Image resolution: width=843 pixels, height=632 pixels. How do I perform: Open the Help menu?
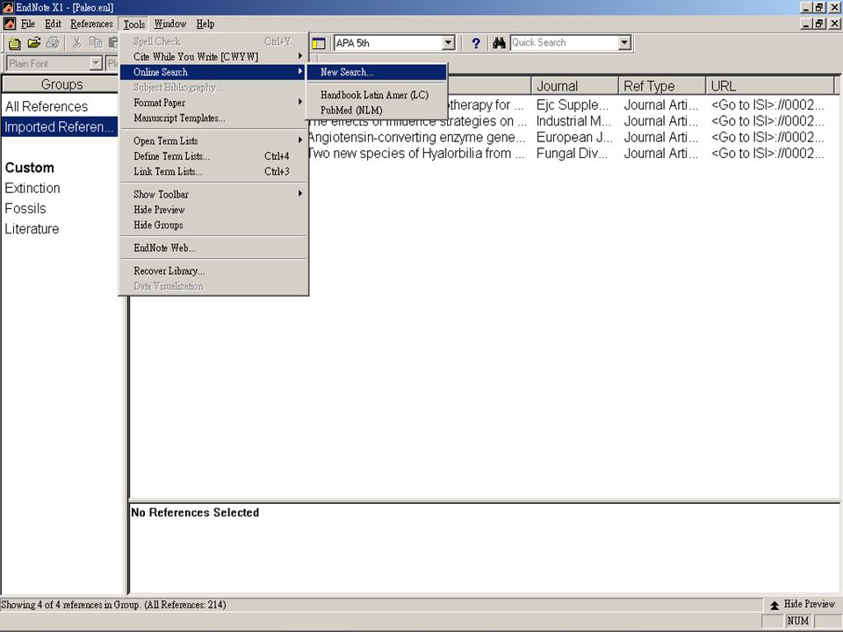tap(205, 24)
